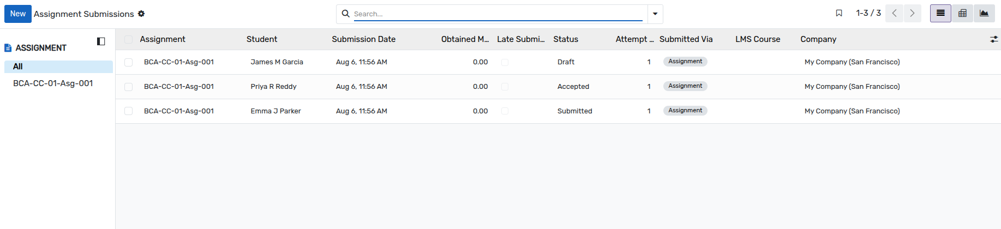This screenshot has height=229, width=1001.
Task: Click submission date in James M Garcia row
Action: (362, 62)
